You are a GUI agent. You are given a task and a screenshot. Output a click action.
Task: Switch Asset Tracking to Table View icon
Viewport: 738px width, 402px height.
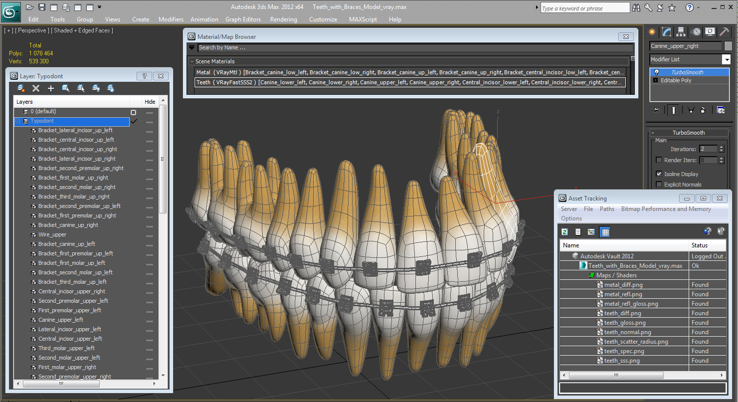pos(605,232)
